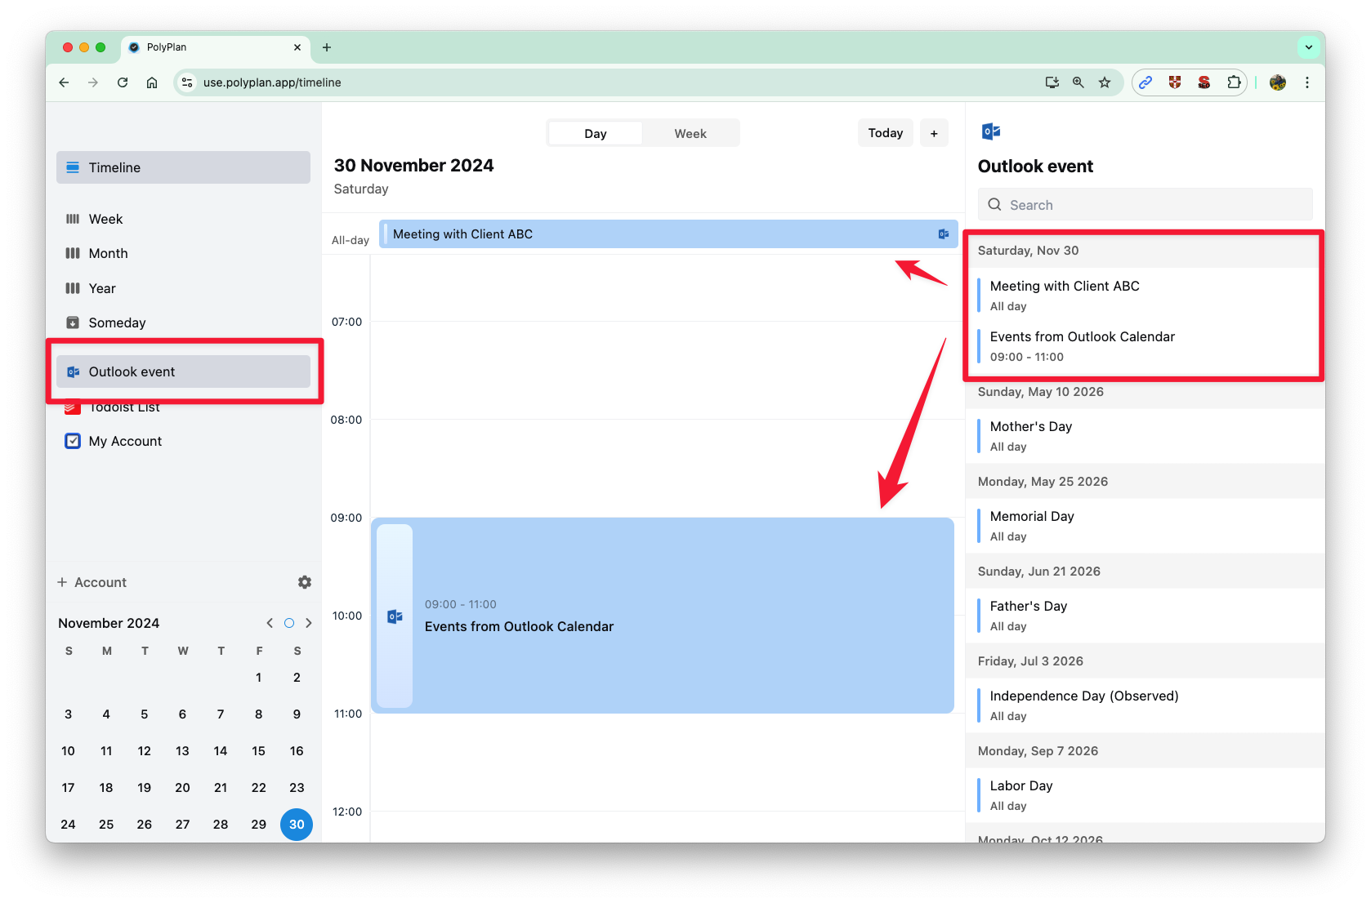This screenshot has height=903, width=1371.
Task: Open the browser extensions puzzle icon
Action: (1234, 82)
